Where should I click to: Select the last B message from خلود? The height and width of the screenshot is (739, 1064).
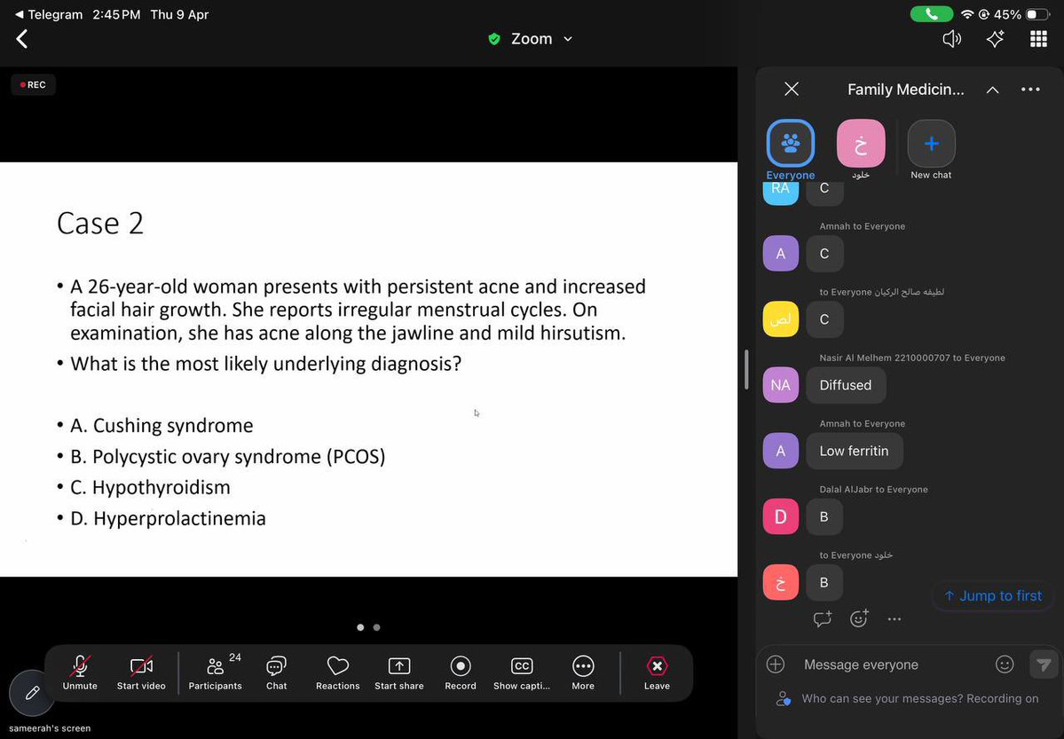point(824,582)
